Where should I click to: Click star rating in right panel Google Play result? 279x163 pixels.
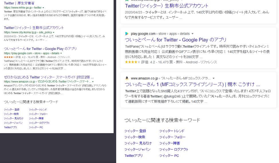(x=132, y=62)
